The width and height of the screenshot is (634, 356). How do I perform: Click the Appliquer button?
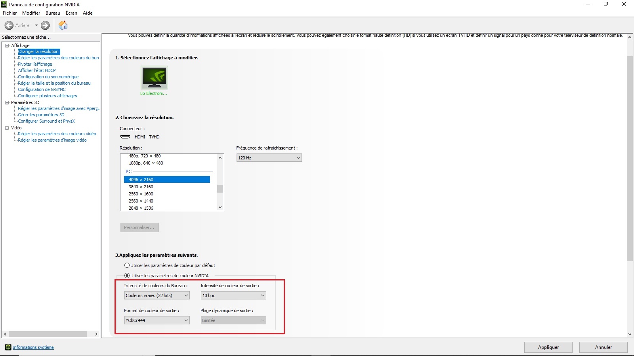coord(548,347)
